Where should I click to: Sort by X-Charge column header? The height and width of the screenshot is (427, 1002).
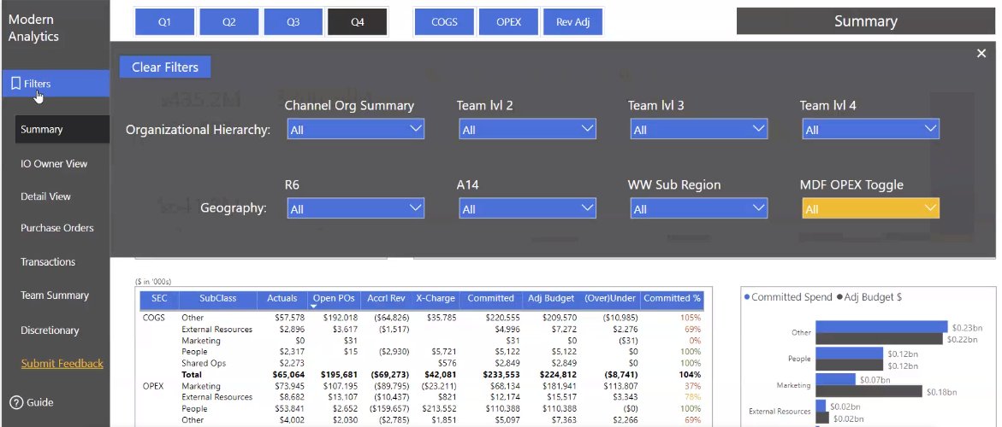pos(436,298)
